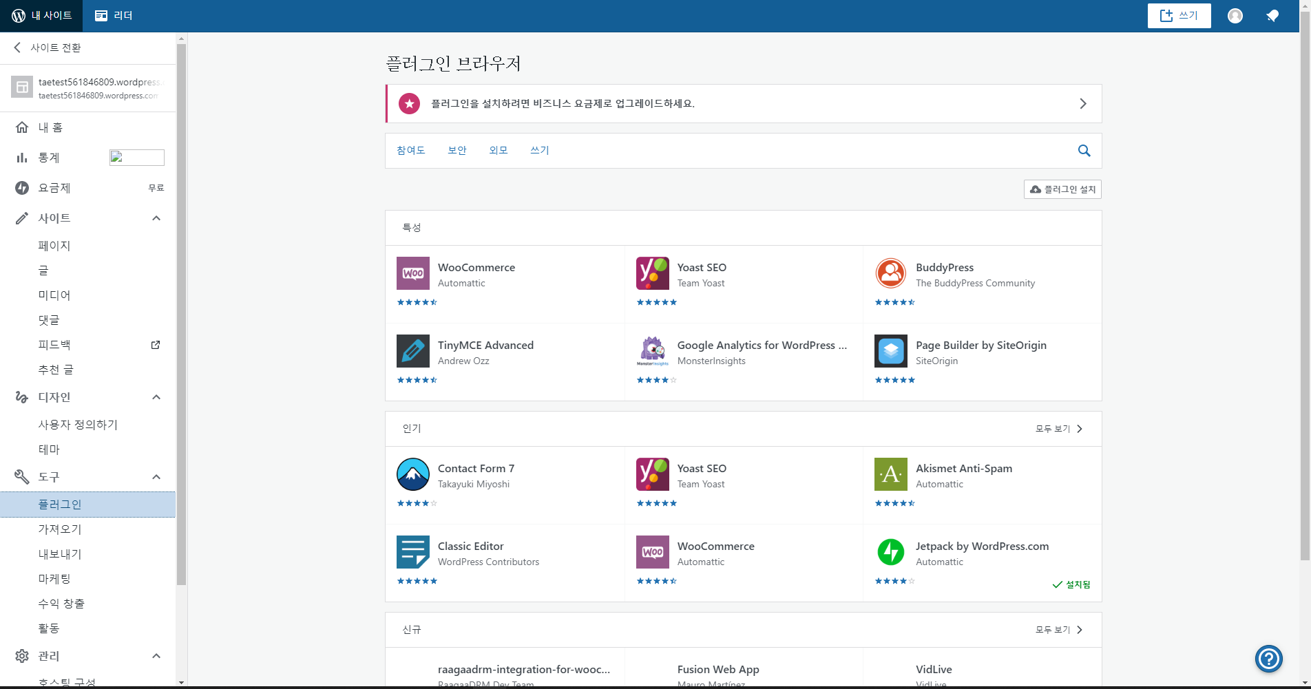This screenshot has height=689, width=1311.
Task: Open the 리더 reader tab
Action: coord(114,15)
